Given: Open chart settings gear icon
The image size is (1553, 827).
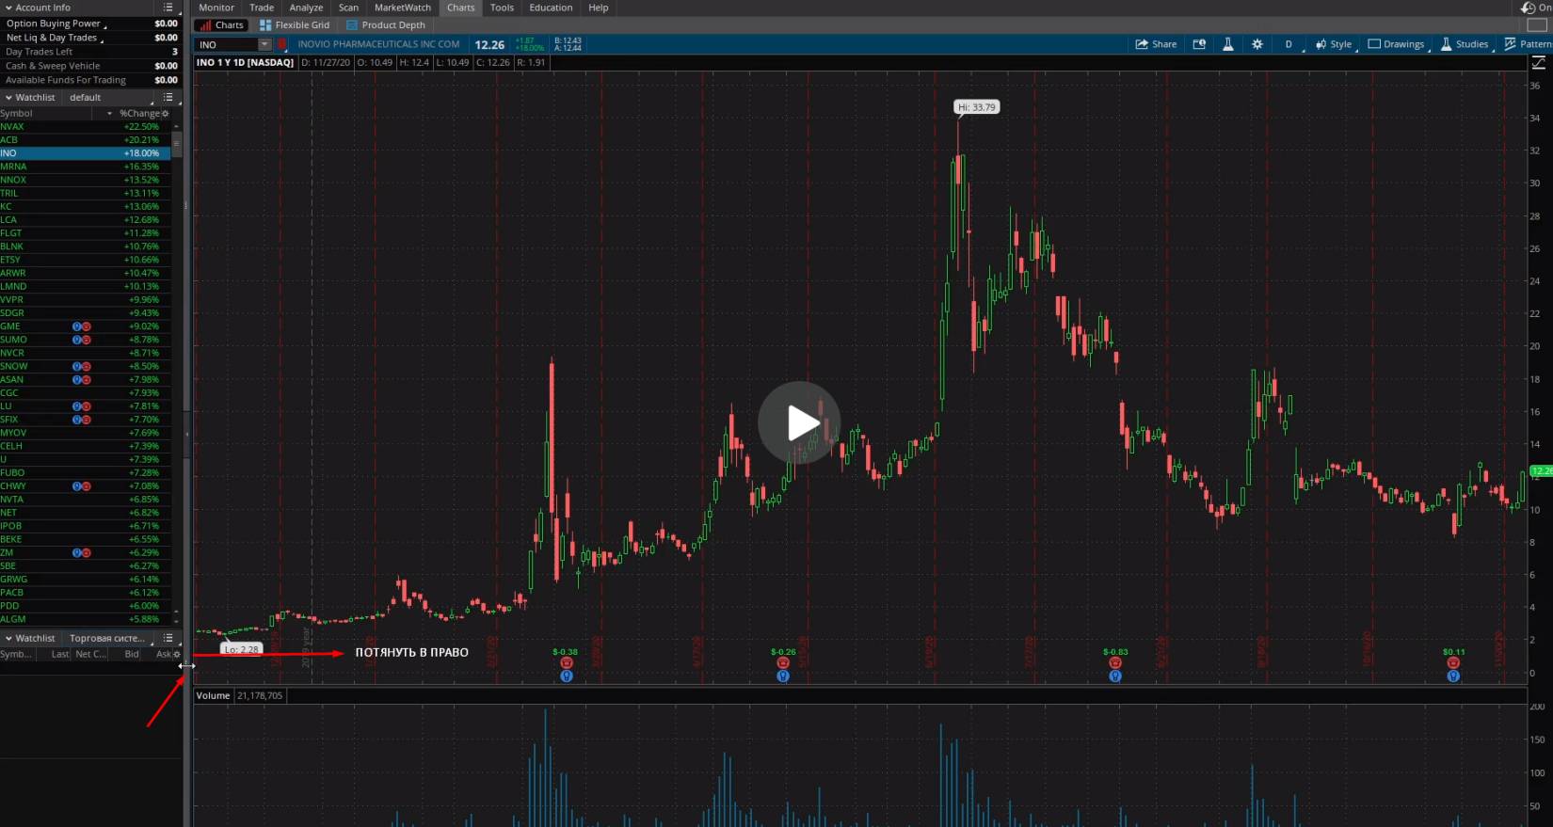Looking at the screenshot, I should pos(1257,44).
